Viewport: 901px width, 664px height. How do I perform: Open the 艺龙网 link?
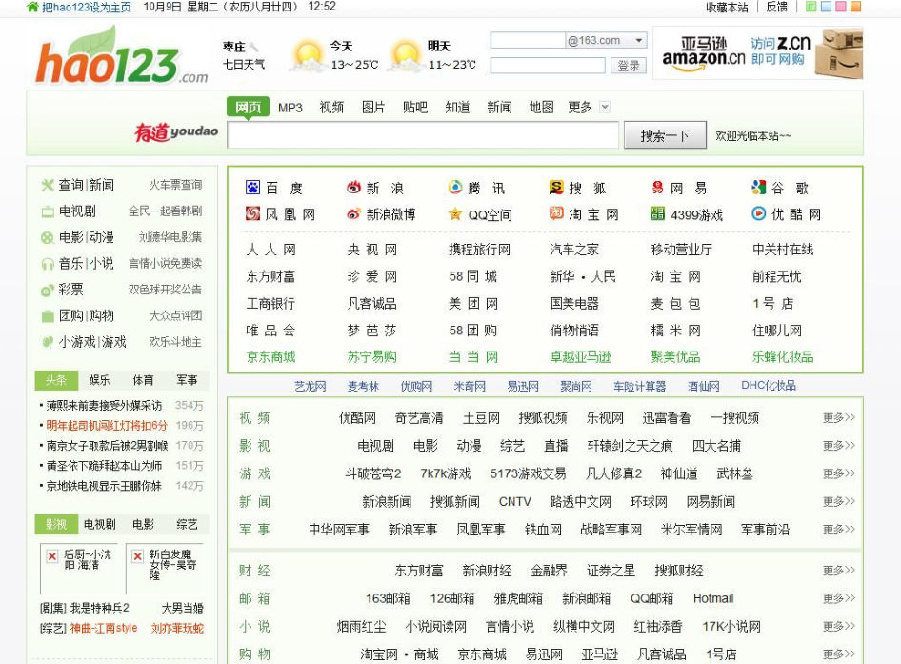(310, 387)
